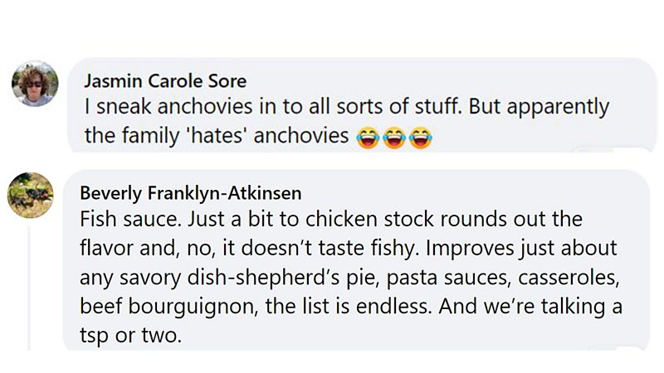The image size is (664, 373).
Task: Click the name Beverly Franklyn-Atkinsen
Action: pyautogui.click(x=190, y=193)
